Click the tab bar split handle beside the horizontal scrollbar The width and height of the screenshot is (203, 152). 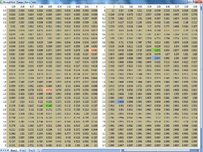coord(121,150)
